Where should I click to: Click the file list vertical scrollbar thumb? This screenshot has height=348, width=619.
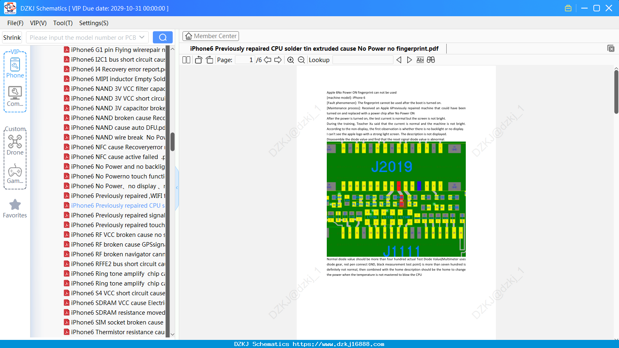pyautogui.click(x=172, y=142)
